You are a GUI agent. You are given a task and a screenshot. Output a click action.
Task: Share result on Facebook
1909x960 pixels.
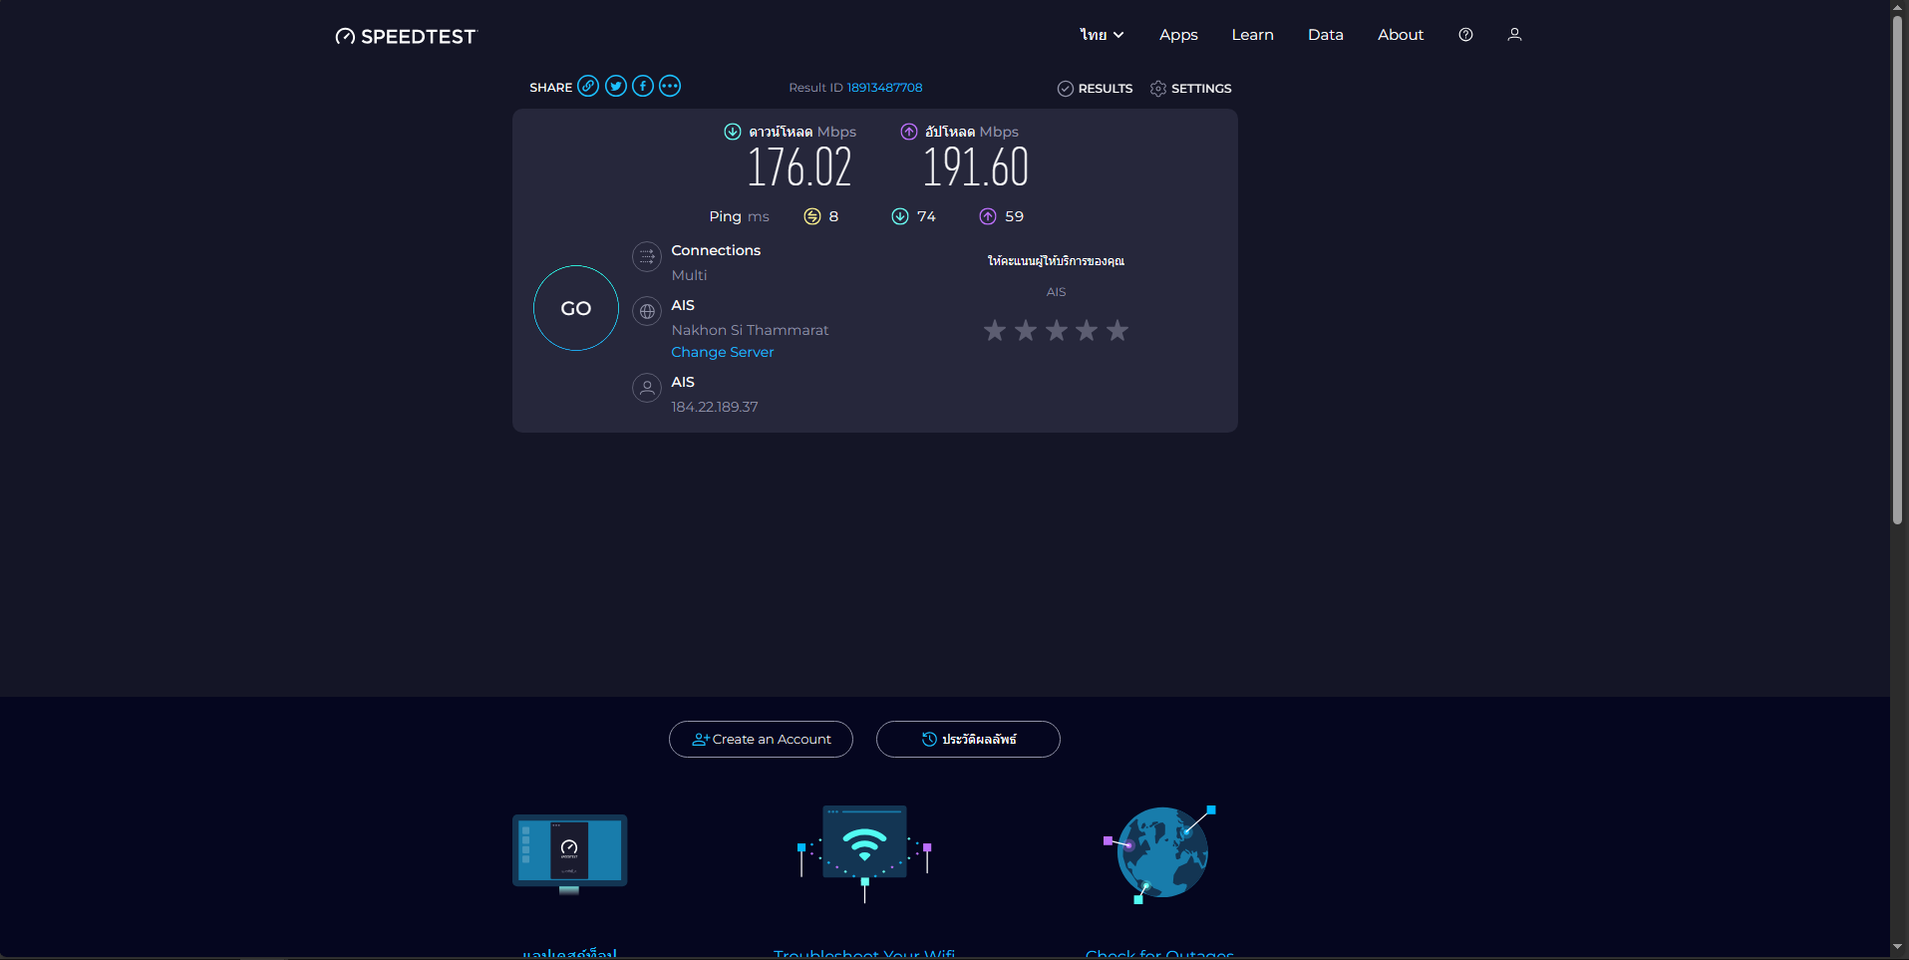click(643, 87)
